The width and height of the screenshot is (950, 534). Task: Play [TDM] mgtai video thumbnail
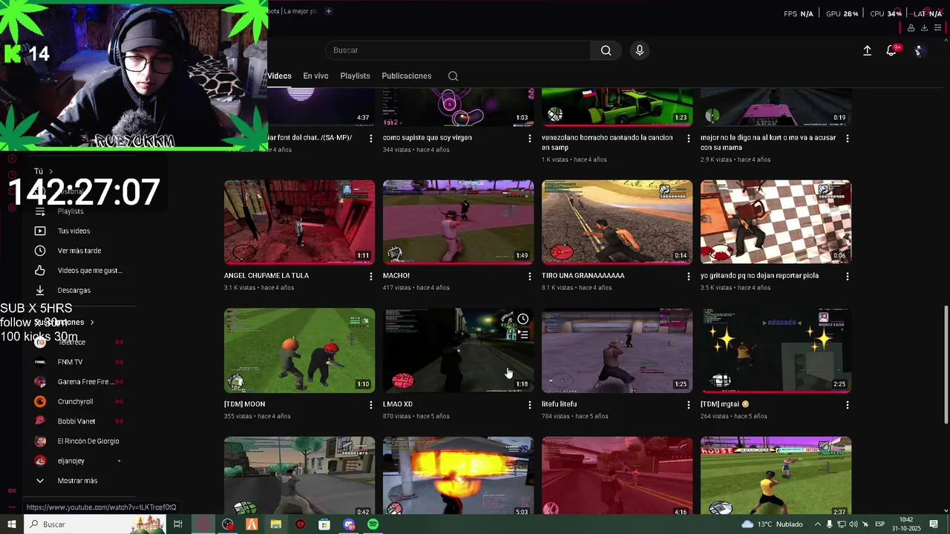[x=776, y=351]
